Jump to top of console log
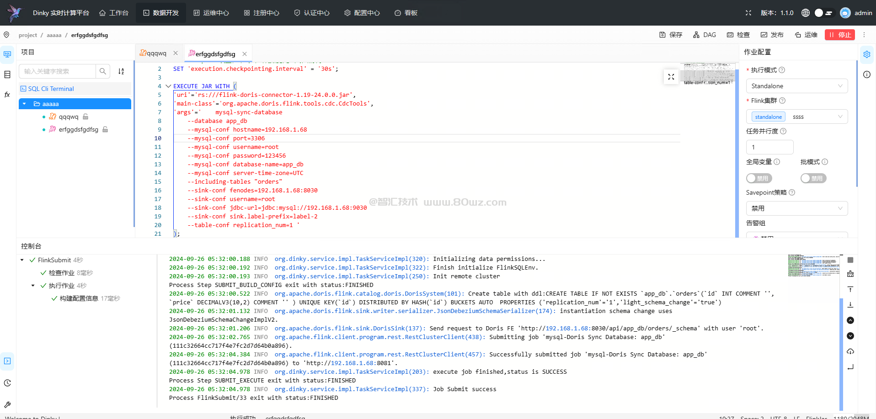 [850, 289]
